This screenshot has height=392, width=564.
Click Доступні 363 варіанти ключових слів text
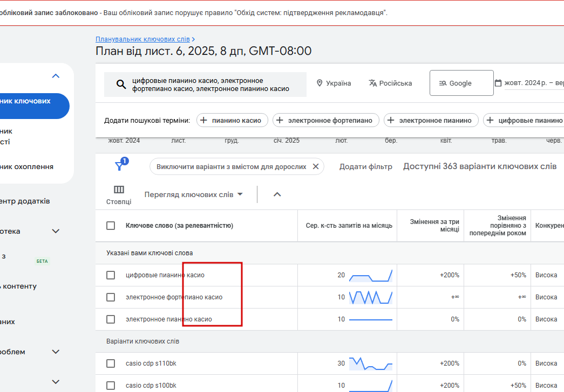[480, 166]
